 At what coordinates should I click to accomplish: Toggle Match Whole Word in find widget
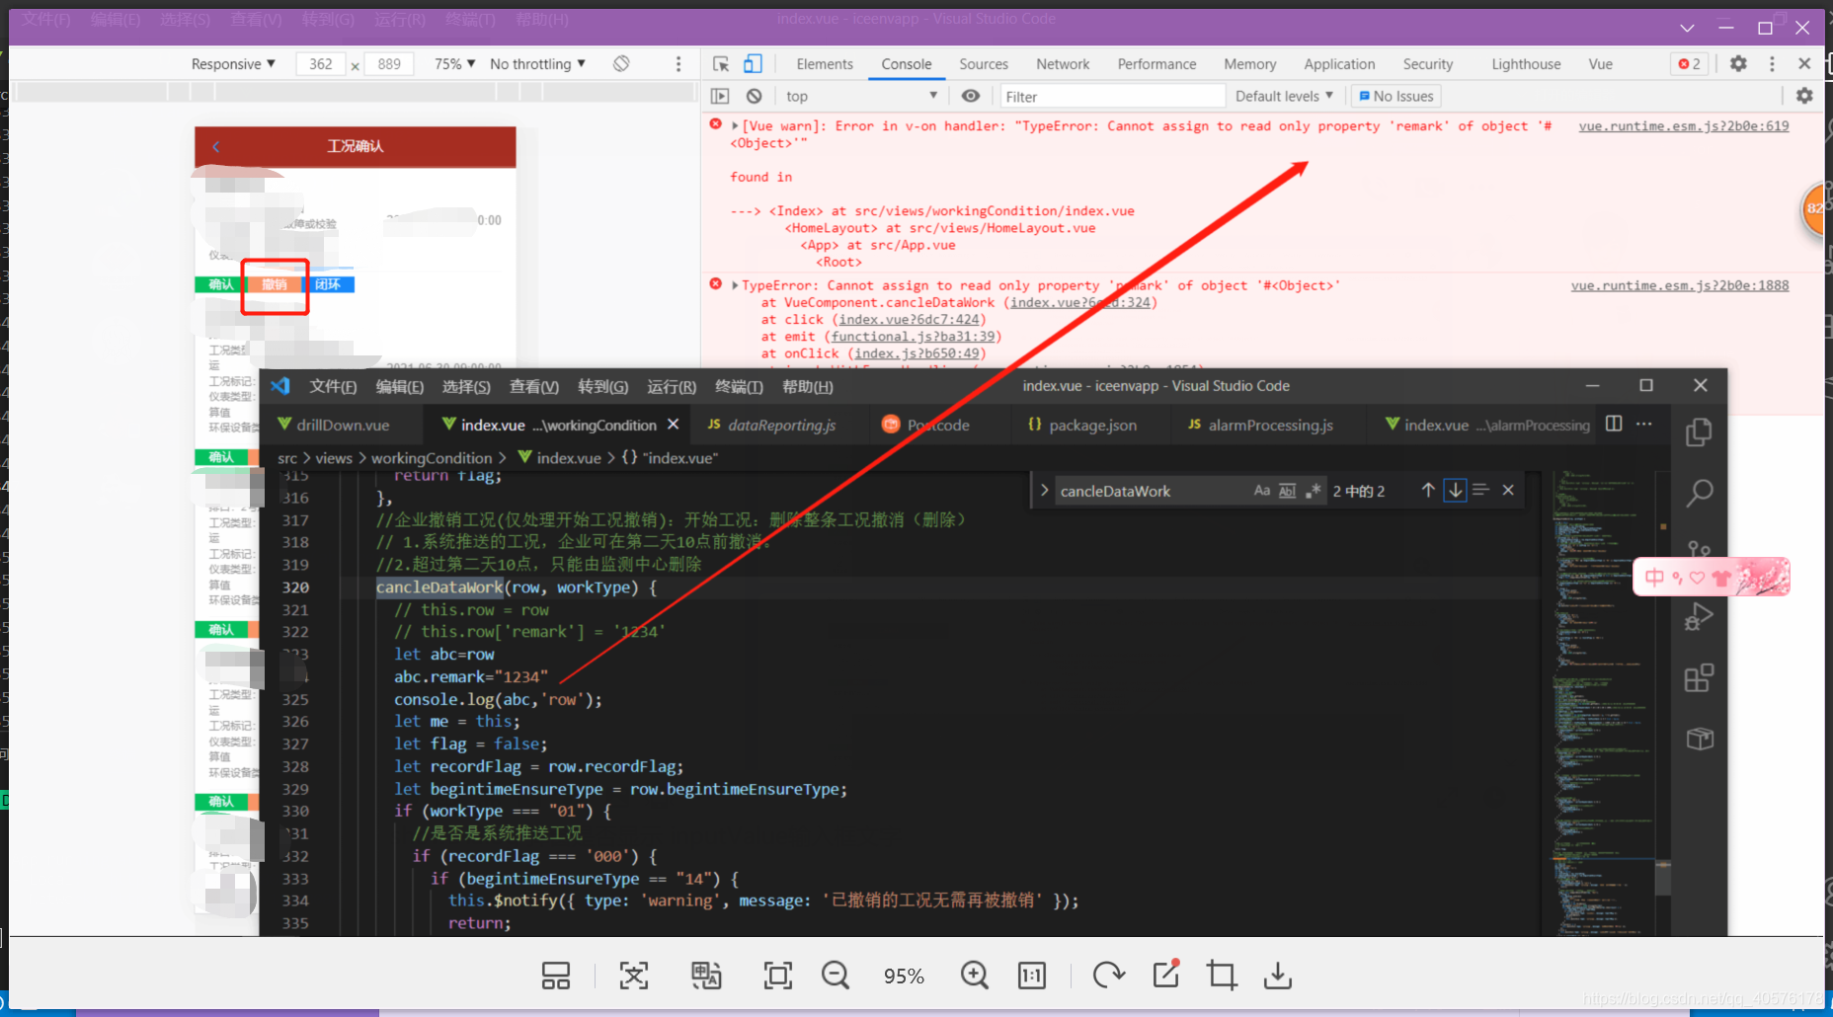point(1288,491)
